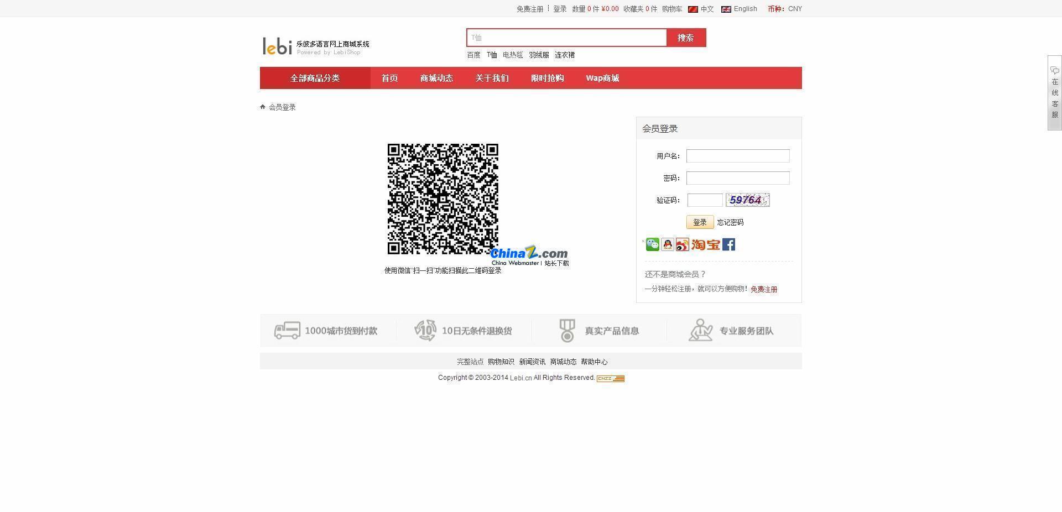1062x512 pixels.
Task: Click 会员登录 breadcrumb text
Action: click(282, 107)
